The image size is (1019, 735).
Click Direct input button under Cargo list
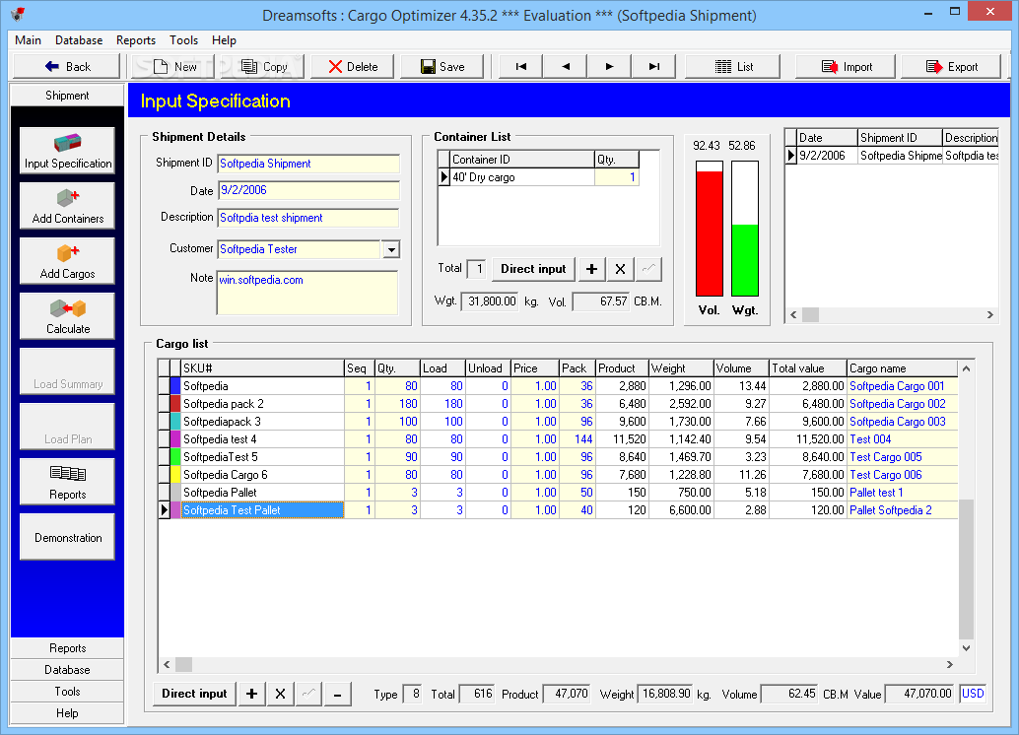194,694
